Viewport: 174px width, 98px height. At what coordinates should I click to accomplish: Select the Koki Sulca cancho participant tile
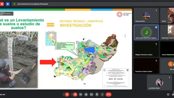click(x=167, y=32)
